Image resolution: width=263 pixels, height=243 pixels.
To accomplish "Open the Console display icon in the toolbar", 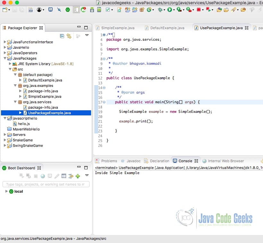I will click(x=50, y=10).
